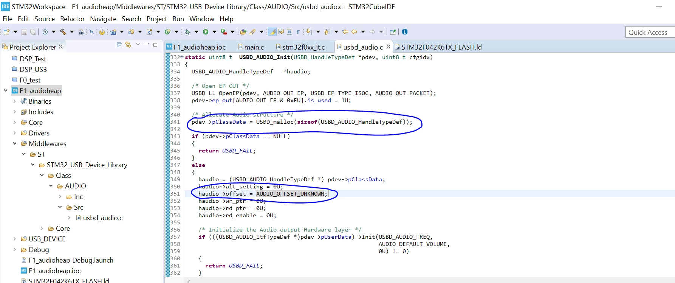Viewport: 675px width, 283px height.
Task: Click the Pin Editor icon
Action: click(393, 32)
